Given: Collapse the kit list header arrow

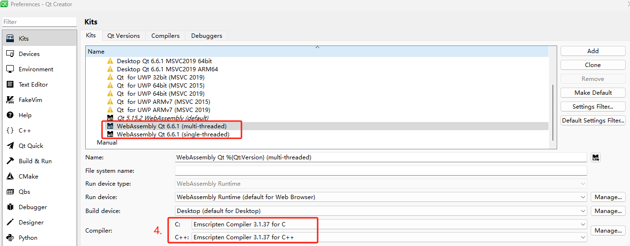Looking at the screenshot, I should [x=317, y=47].
